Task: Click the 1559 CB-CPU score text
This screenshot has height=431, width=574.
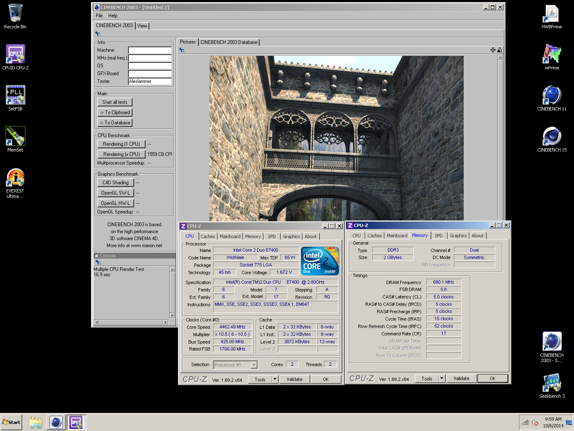Action: [x=159, y=154]
